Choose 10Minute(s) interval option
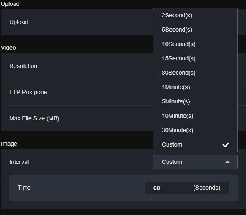 pyautogui.click(x=195, y=116)
